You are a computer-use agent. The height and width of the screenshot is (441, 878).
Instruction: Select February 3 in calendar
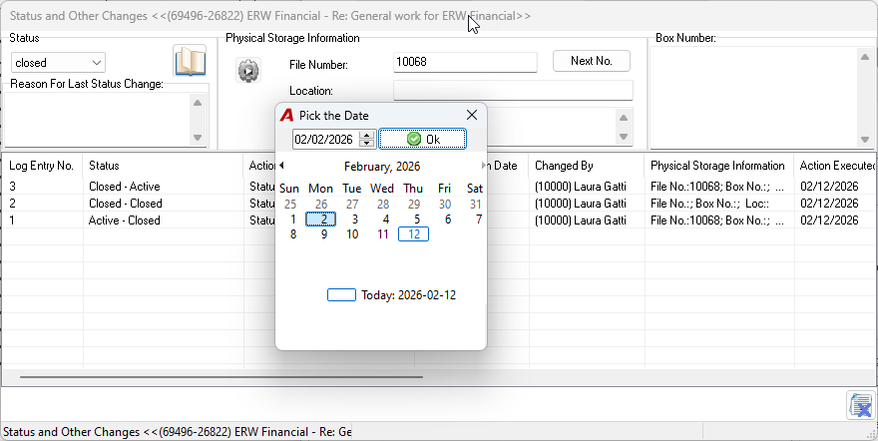click(x=351, y=220)
